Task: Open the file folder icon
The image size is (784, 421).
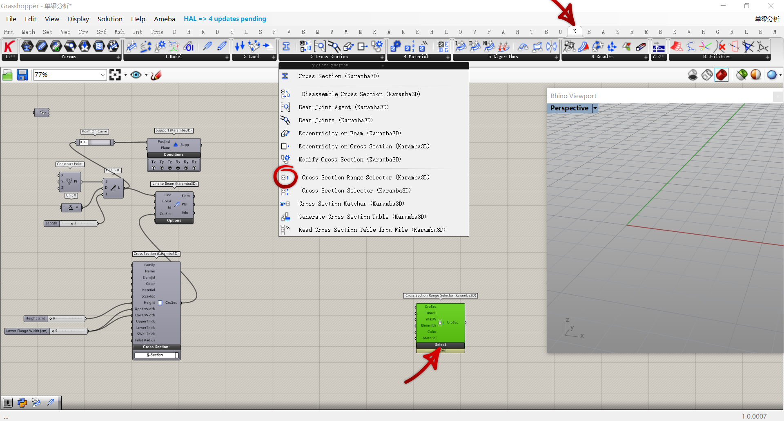Action: pyautogui.click(x=7, y=75)
